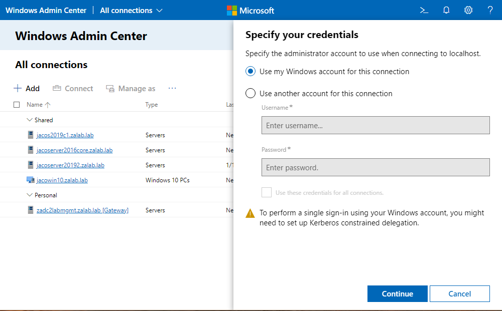
Task: Sort by the Name column header
Action: point(35,105)
